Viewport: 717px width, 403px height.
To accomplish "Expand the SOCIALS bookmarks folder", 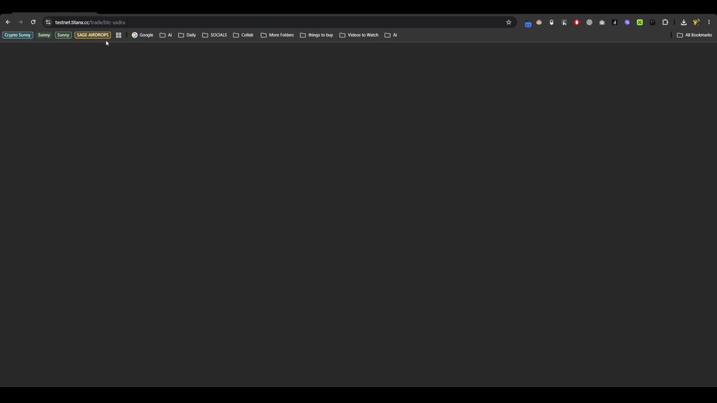I will coord(215,35).
